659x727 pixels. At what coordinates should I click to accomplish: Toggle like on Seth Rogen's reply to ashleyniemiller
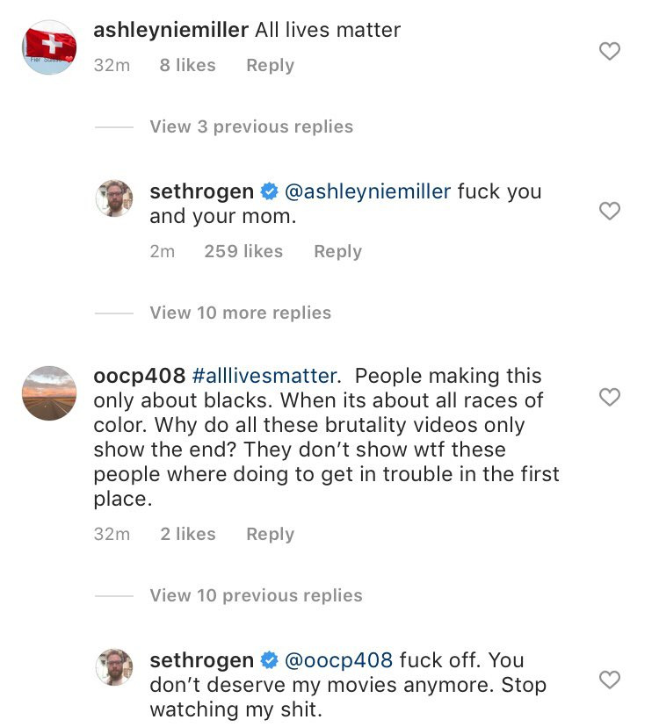(609, 211)
